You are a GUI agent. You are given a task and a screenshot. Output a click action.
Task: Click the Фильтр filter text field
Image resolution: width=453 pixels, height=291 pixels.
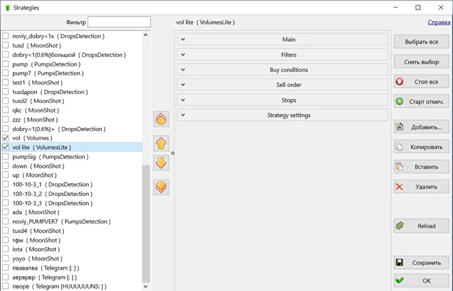(119, 22)
